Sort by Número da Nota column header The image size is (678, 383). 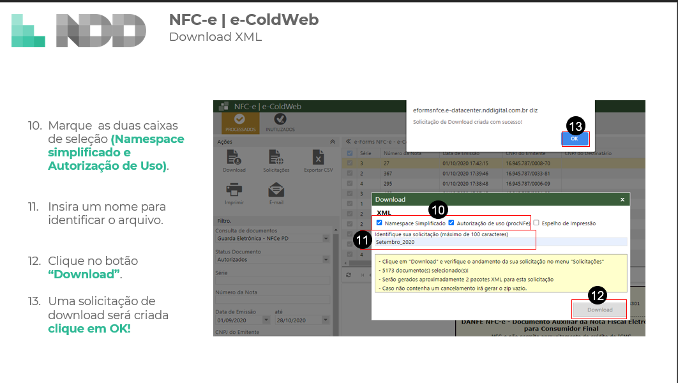403,153
